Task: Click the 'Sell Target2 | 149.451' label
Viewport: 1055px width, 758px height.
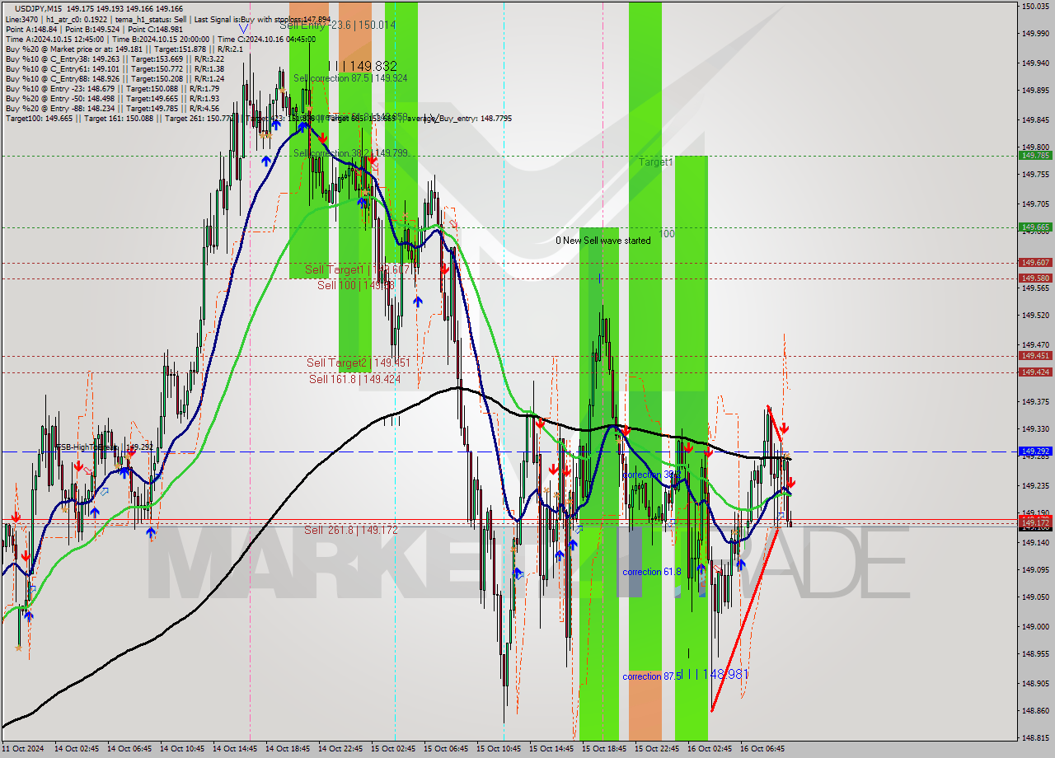Action: click(359, 363)
